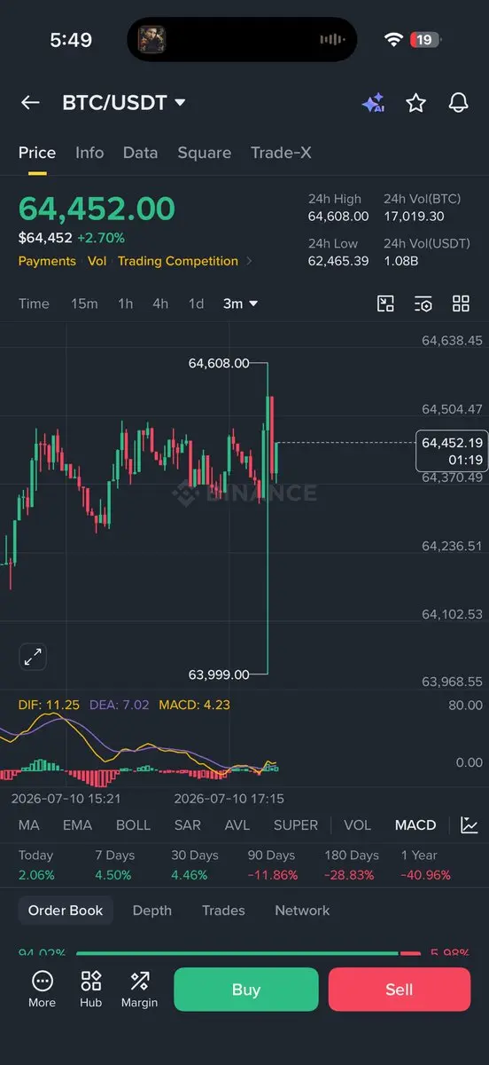The height and width of the screenshot is (1065, 489).
Task: Tap the 64,608.00 high marker on chart
Action: (219, 363)
